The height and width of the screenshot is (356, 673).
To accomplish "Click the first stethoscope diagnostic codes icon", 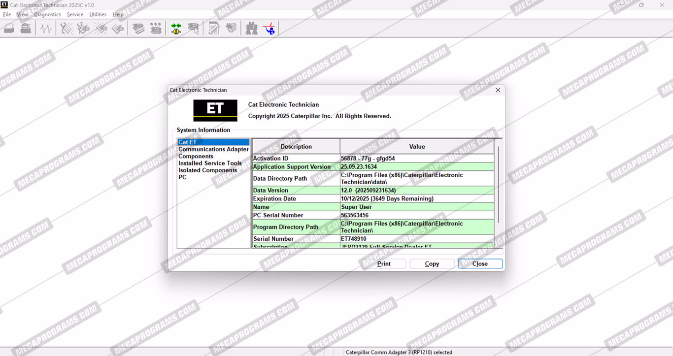I will (67, 29).
